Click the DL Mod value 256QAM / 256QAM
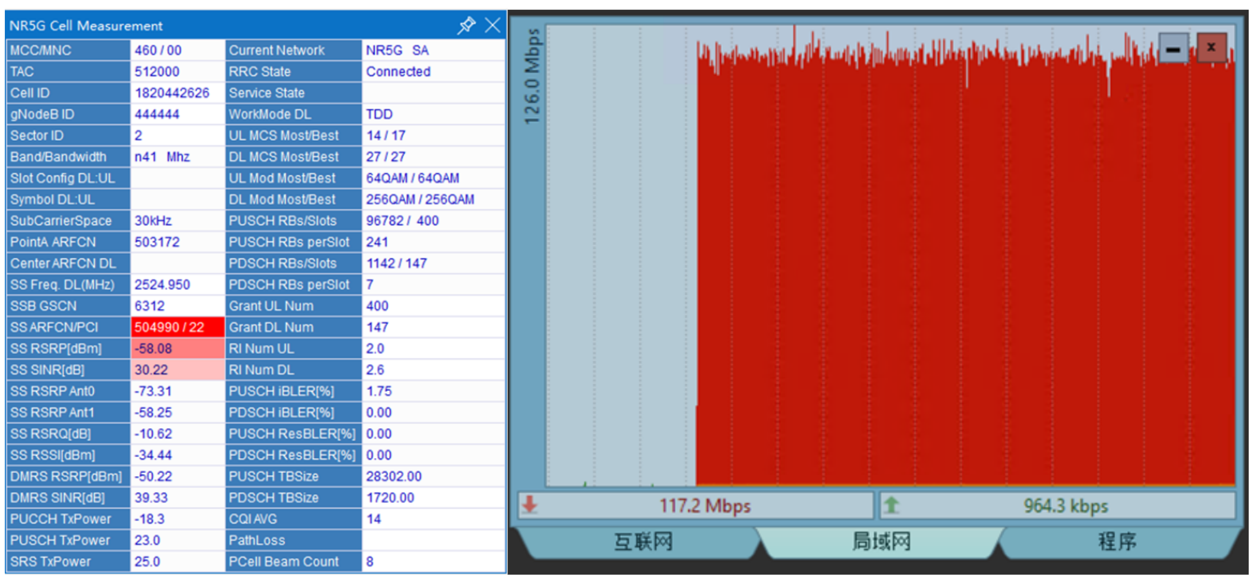This screenshot has width=1257, height=582. click(x=420, y=200)
